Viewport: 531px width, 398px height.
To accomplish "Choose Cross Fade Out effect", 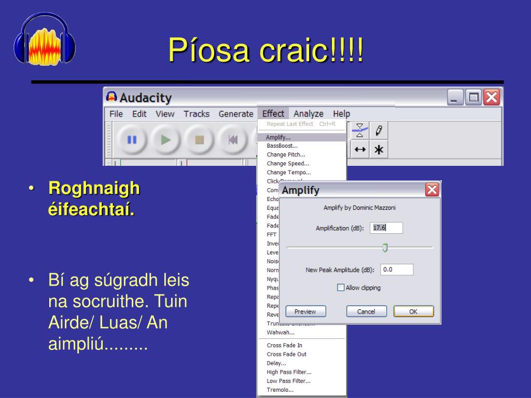I will 302,354.
